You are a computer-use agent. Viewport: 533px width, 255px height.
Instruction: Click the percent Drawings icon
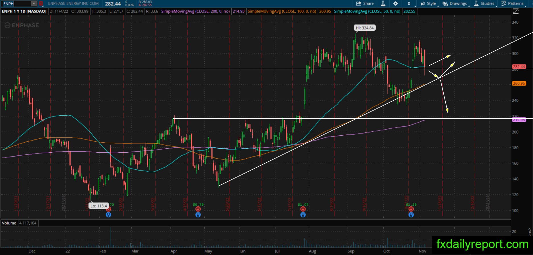click(445, 4)
